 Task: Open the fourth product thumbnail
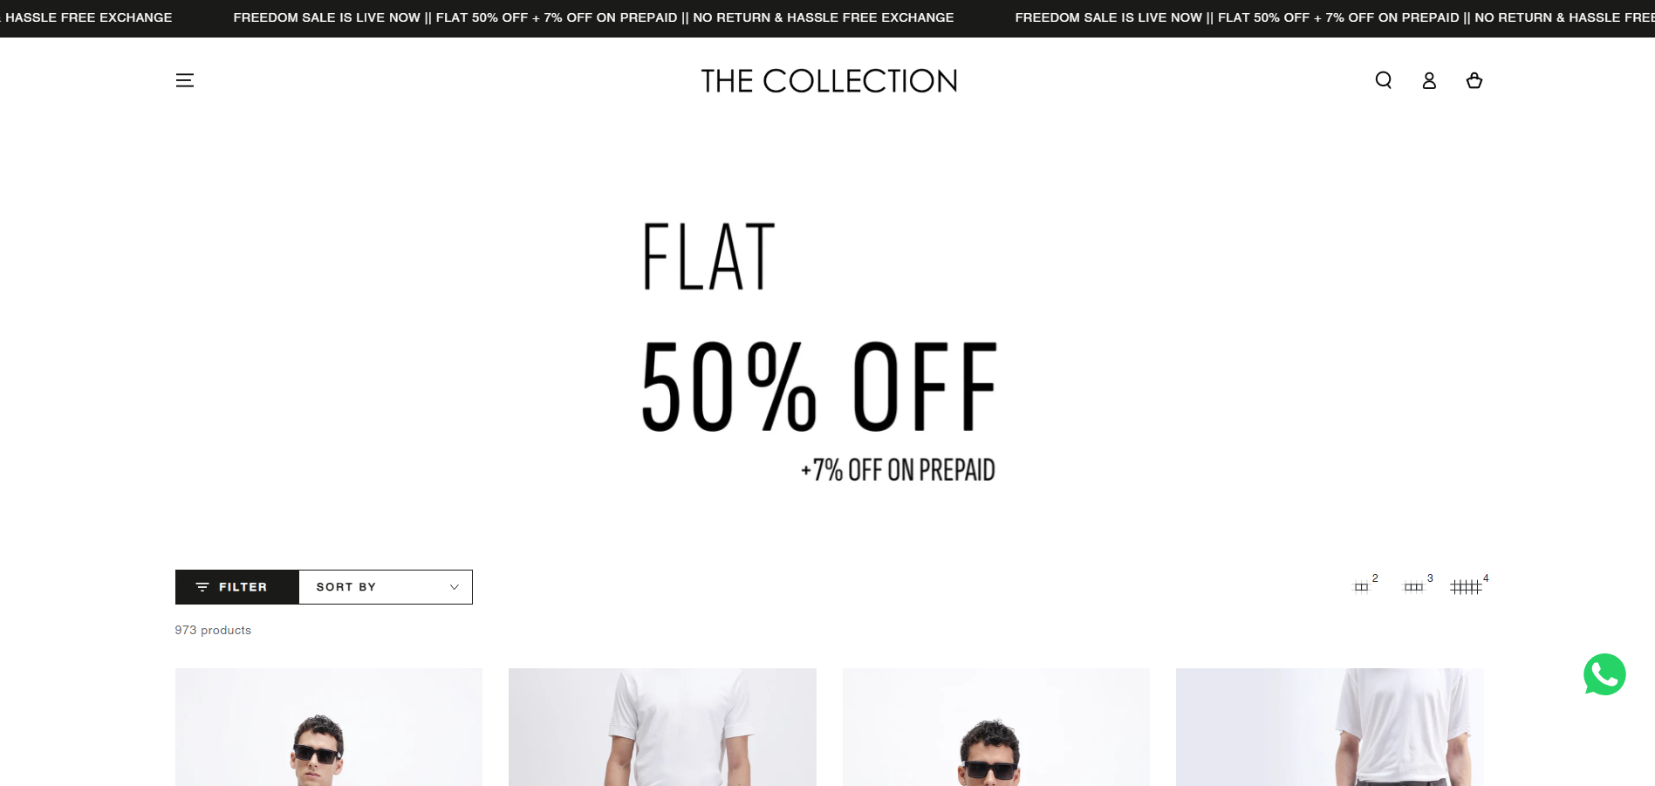pos(1330,727)
